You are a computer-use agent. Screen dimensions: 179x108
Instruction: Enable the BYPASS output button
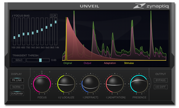coord(161,80)
